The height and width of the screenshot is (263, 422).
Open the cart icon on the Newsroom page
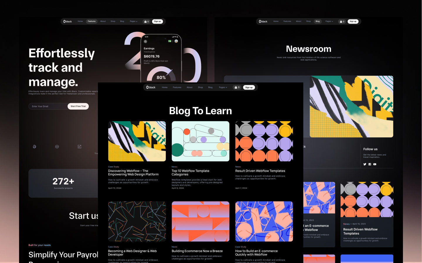point(342,21)
